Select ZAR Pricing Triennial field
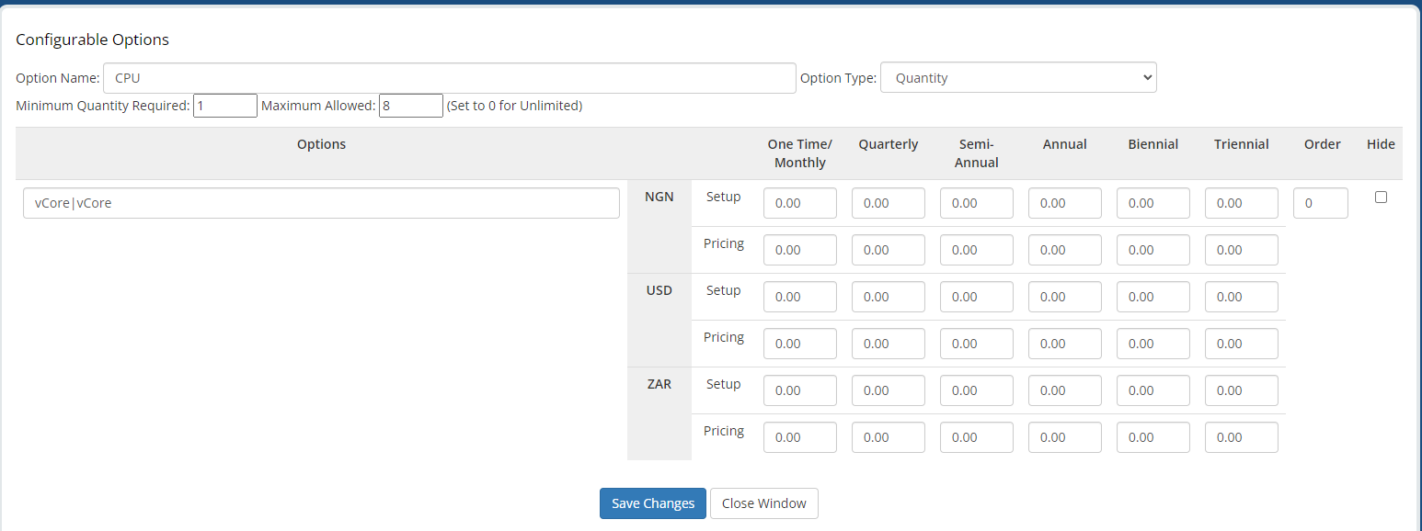This screenshot has height=531, width=1422. pos(1241,437)
